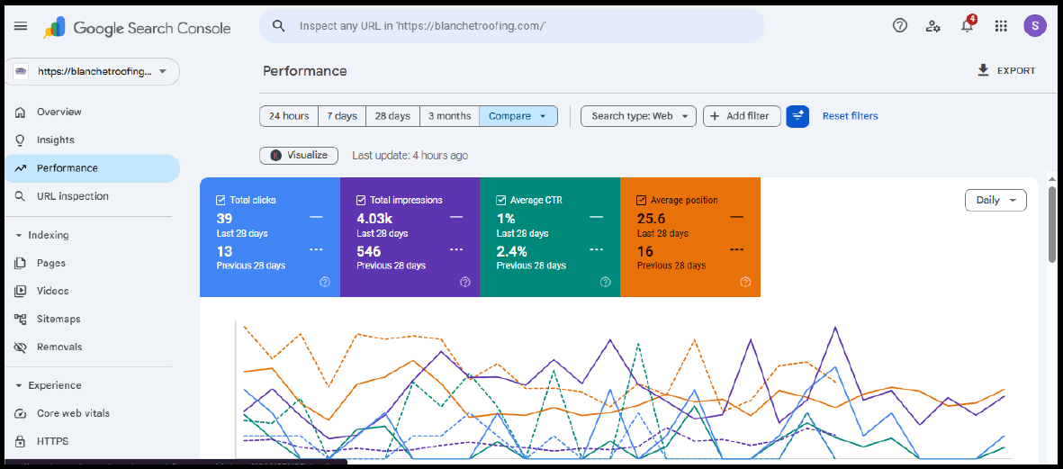Click the blue filter toggle icon
The image size is (1063, 469).
pyautogui.click(x=797, y=116)
